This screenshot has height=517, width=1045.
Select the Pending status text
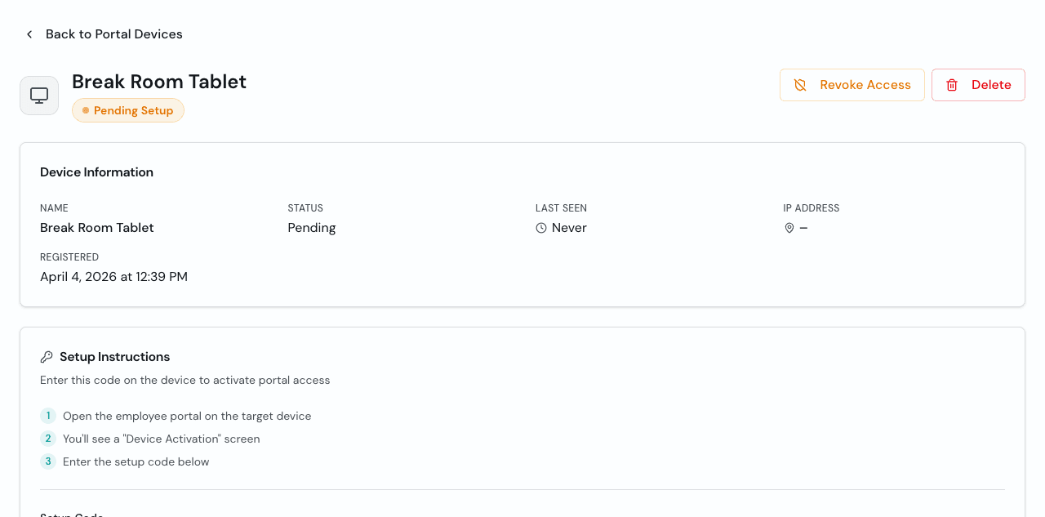pyautogui.click(x=311, y=227)
